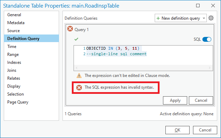Click the definition query settings gear icon
221x138 pixels.
(211, 18)
